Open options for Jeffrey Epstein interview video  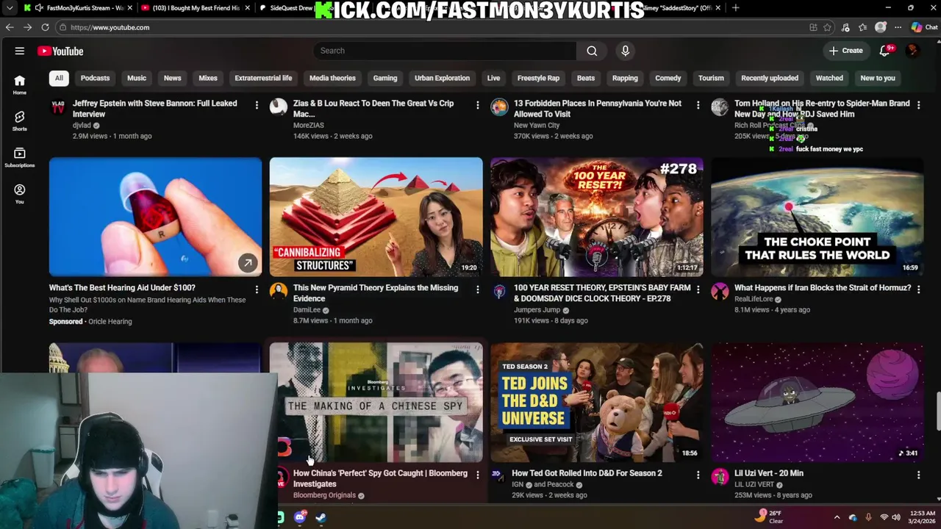tap(257, 105)
